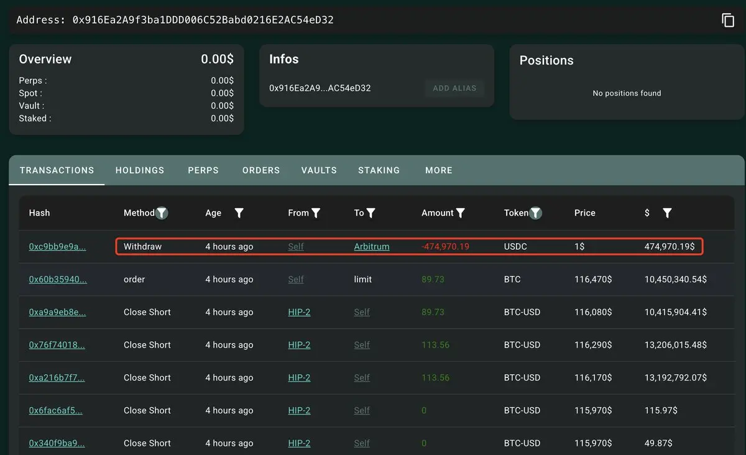The height and width of the screenshot is (455, 746).
Task: Select the full address text at top
Action: tap(203, 20)
